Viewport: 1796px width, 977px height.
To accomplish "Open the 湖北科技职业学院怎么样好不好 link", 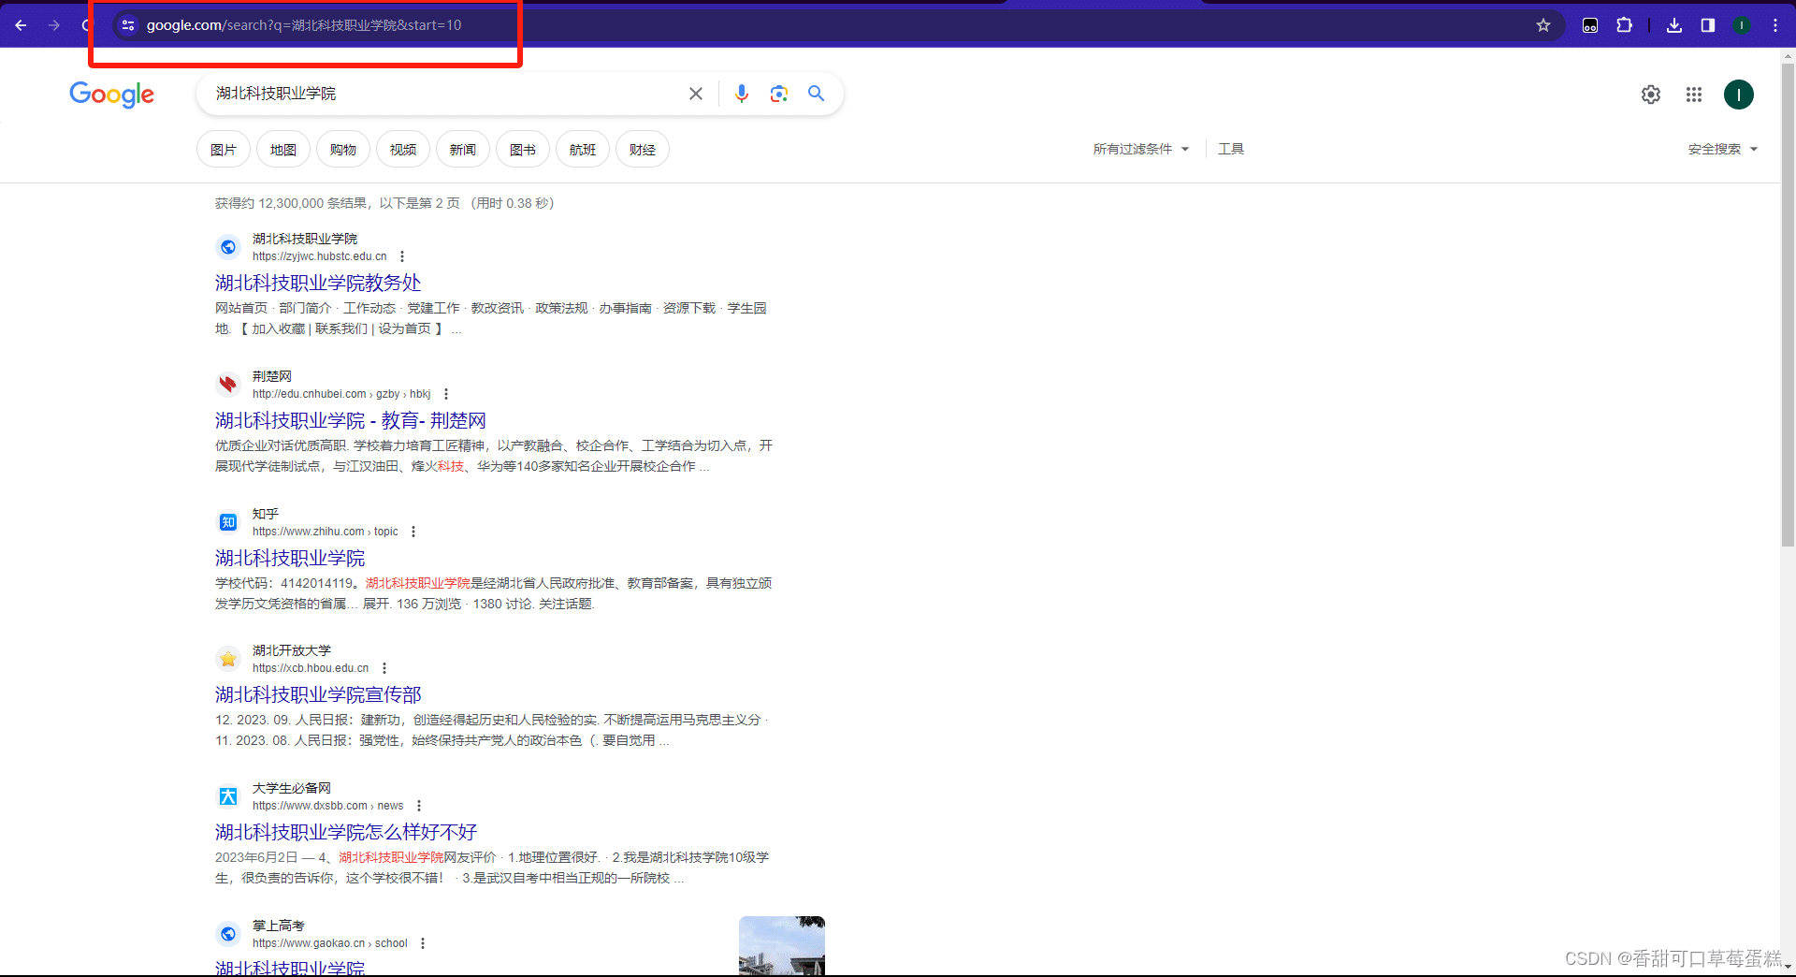I will pyautogui.click(x=346, y=832).
